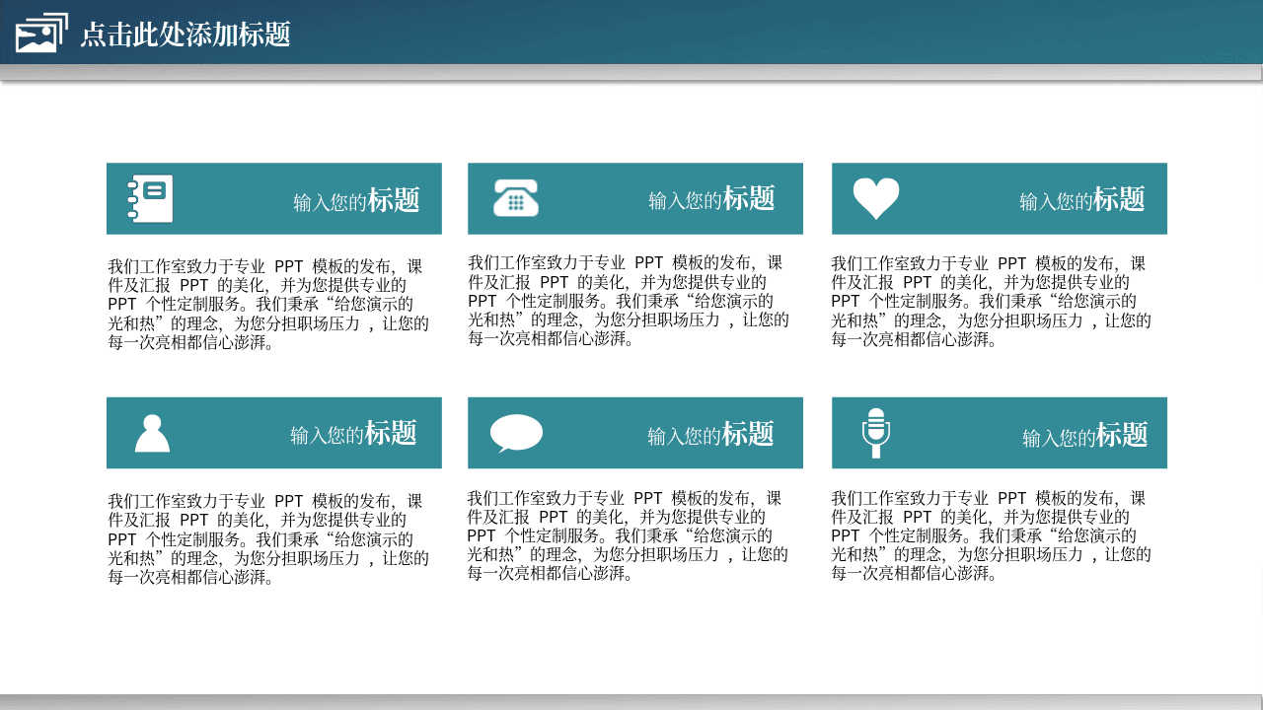This screenshot has height=710, width=1263.
Task: Click 输入您的标题 beside the person icon
Action: 353,433
